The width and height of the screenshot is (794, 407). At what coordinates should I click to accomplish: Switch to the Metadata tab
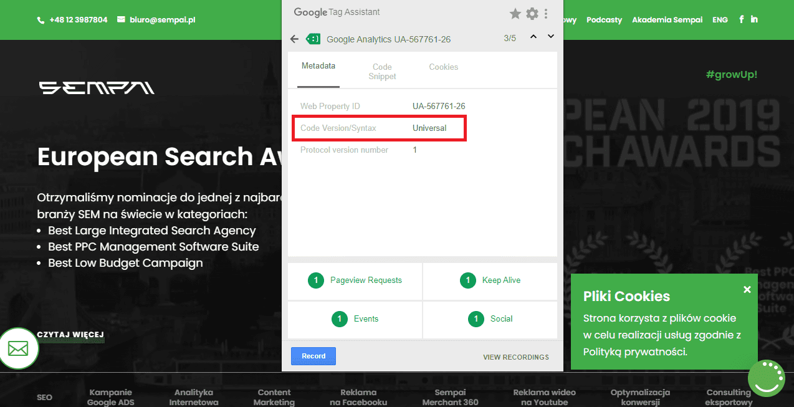[x=318, y=66]
